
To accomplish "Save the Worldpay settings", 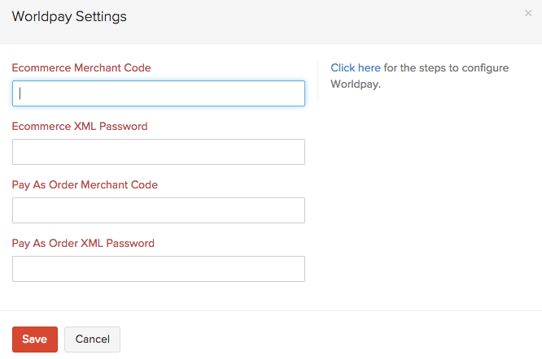I will (x=34, y=339).
